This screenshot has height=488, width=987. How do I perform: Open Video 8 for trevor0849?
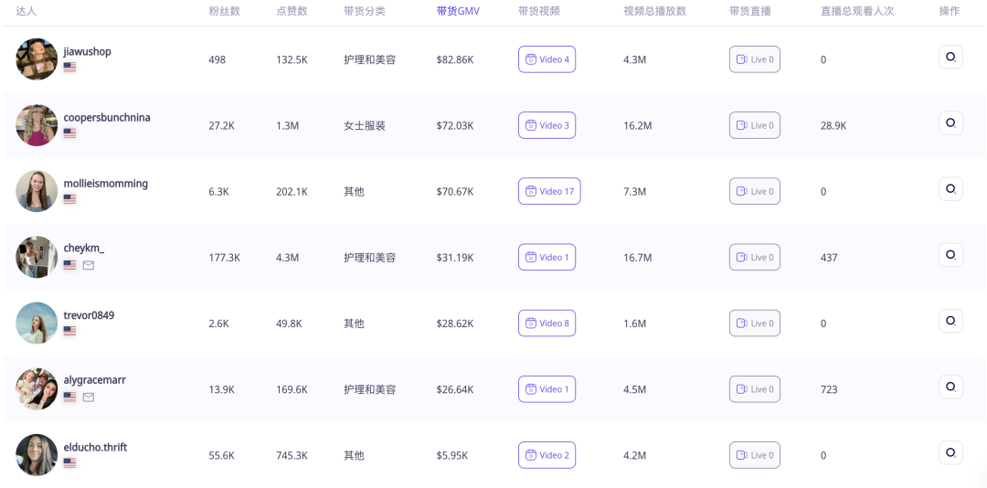(x=547, y=323)
